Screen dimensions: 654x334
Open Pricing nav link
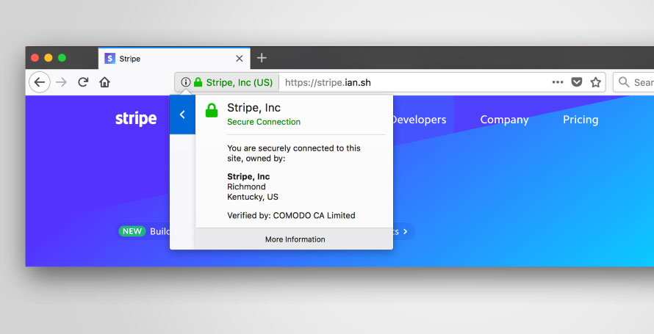click(581, 120)
